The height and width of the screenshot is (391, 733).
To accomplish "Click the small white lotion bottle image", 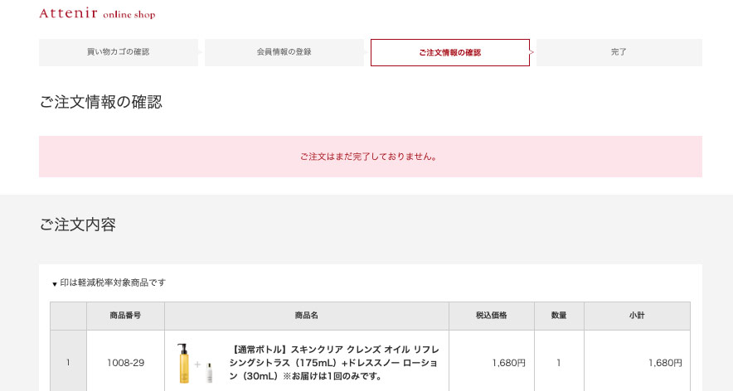I will pyautogui.click(x=209, y=371).
